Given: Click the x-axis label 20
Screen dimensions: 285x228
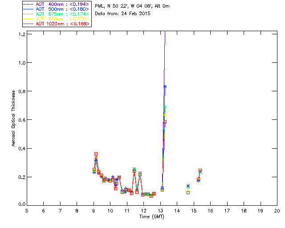Looking at the screenshot, I should pyautogui.click(x=277, y=211).
